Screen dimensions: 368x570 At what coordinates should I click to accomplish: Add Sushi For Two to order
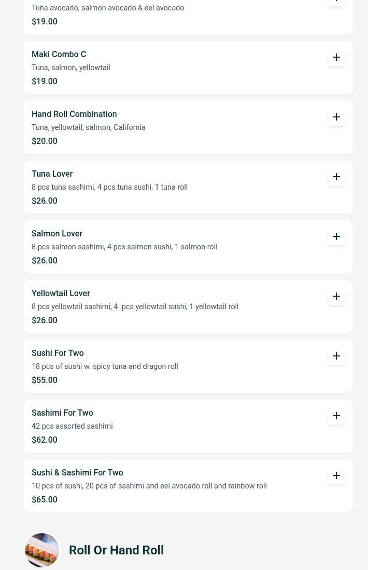point(336,356)
